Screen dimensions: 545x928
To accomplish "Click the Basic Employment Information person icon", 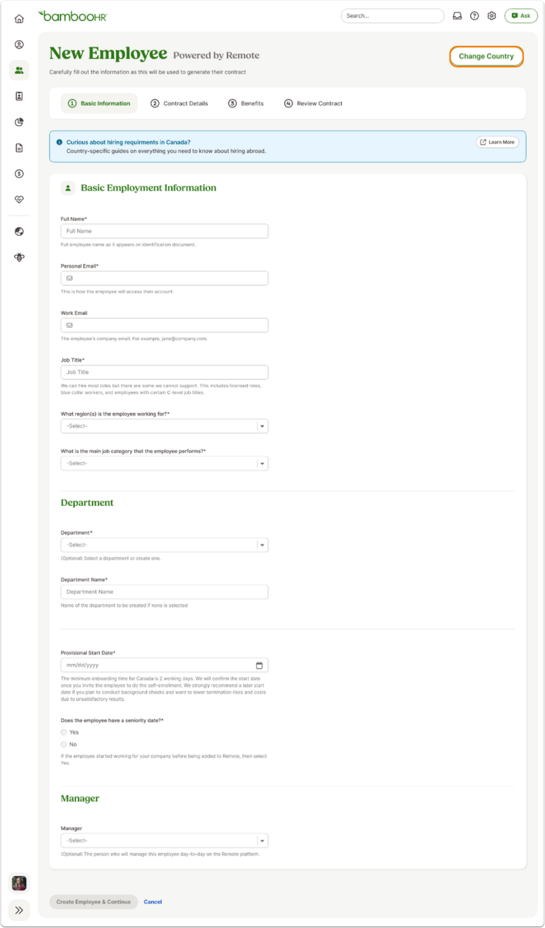I will [x=68, y=188].
